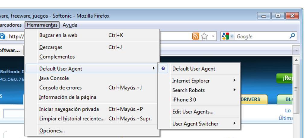308x138 pixels.
Task: Open Edit User Agents dialog
Action: pyautogui.click(x=193, y=112)
